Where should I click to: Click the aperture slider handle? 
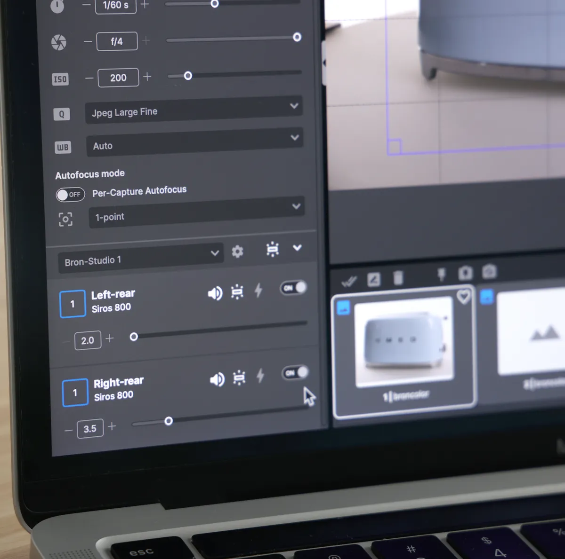point(297,37)
